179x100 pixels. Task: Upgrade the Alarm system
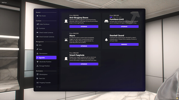click(x=84, y=46)
